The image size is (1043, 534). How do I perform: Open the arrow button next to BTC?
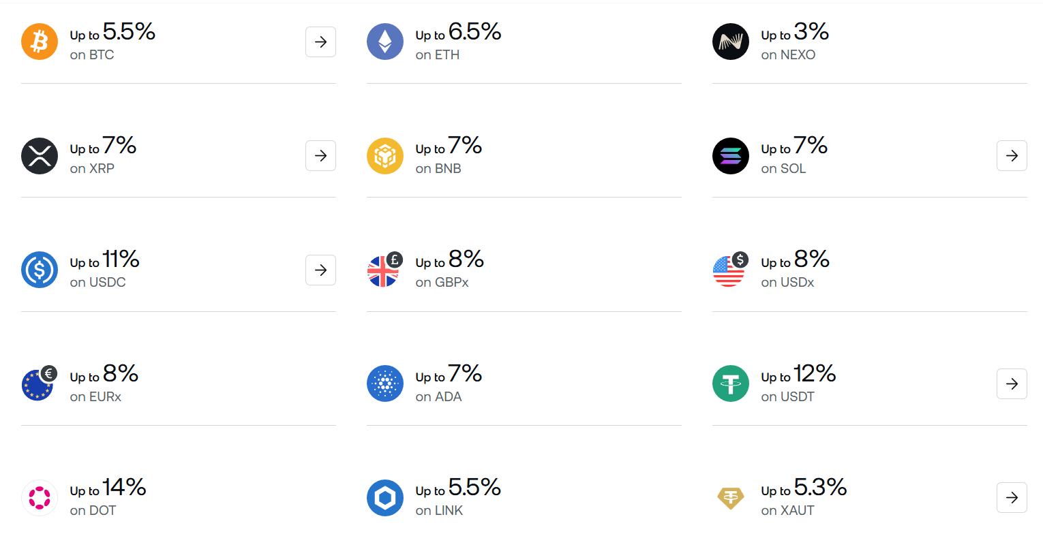[x=320, y=42]
